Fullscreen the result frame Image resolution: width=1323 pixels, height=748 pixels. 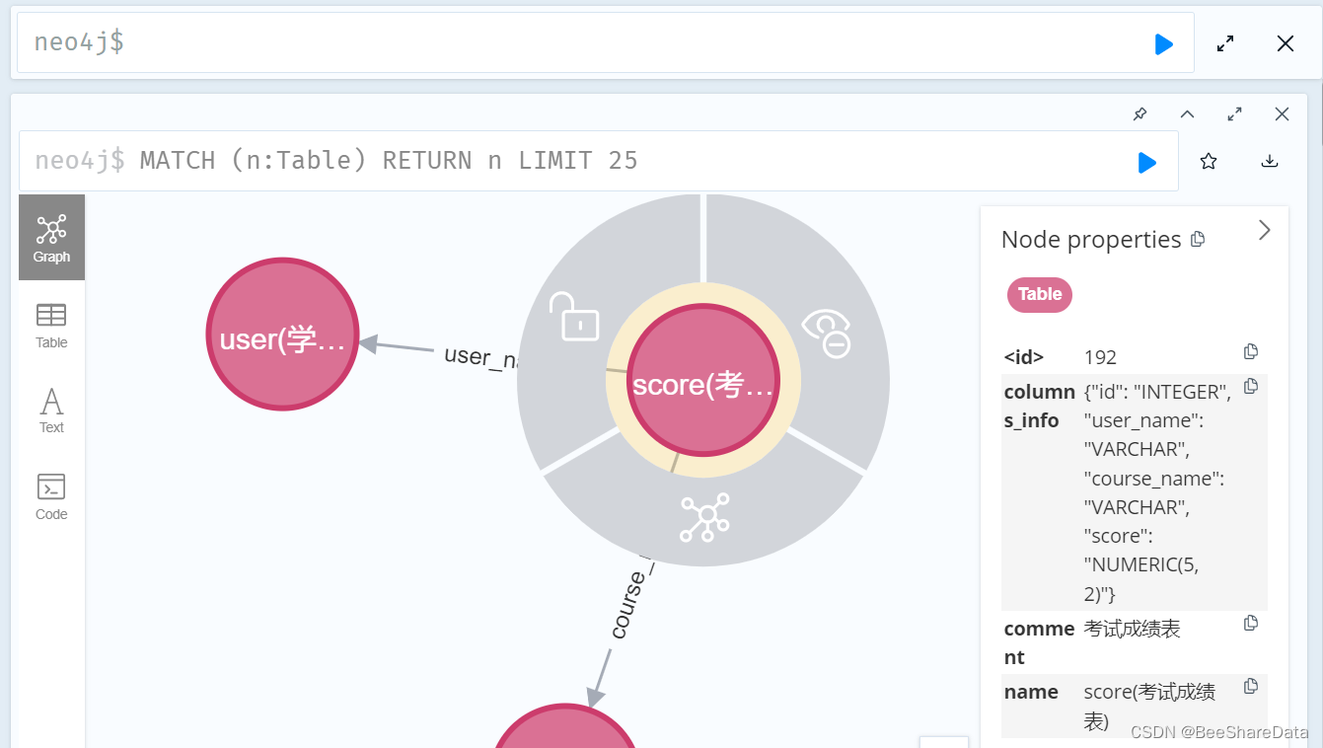[x=1234, y=114]
